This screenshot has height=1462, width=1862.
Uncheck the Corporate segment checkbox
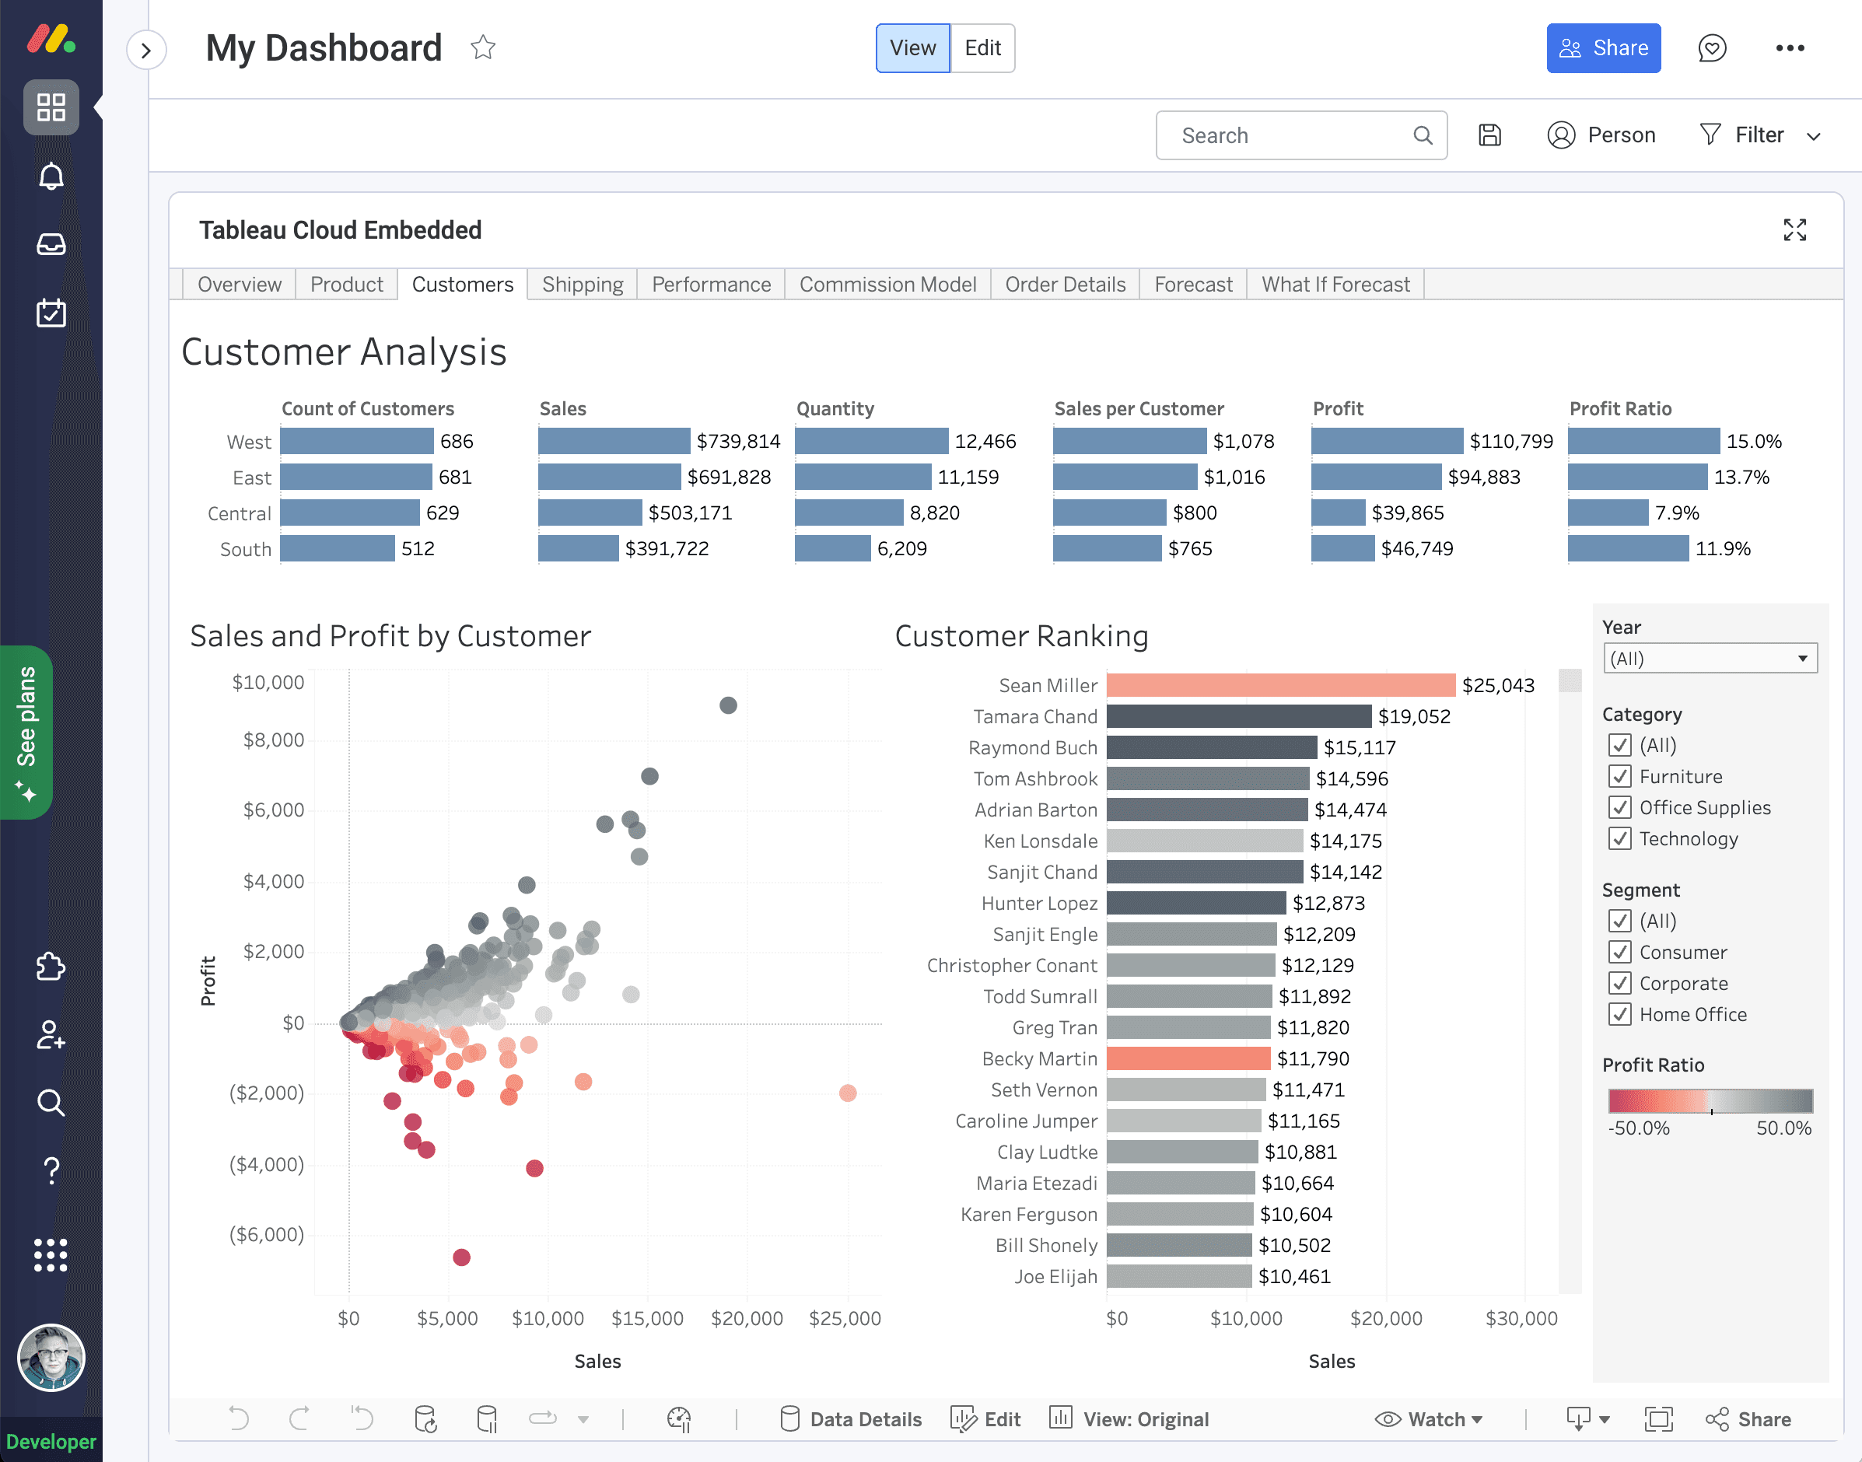(x=1619, y=983)
